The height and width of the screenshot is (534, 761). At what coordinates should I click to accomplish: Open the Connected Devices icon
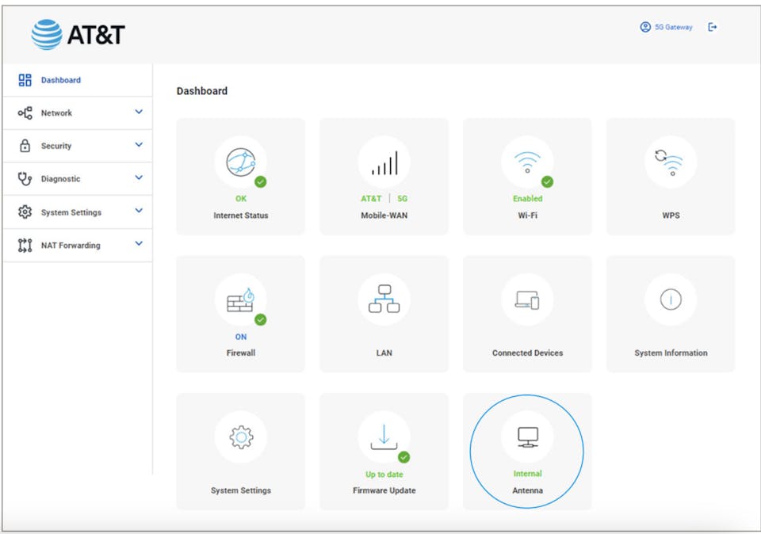click(527, 299)
